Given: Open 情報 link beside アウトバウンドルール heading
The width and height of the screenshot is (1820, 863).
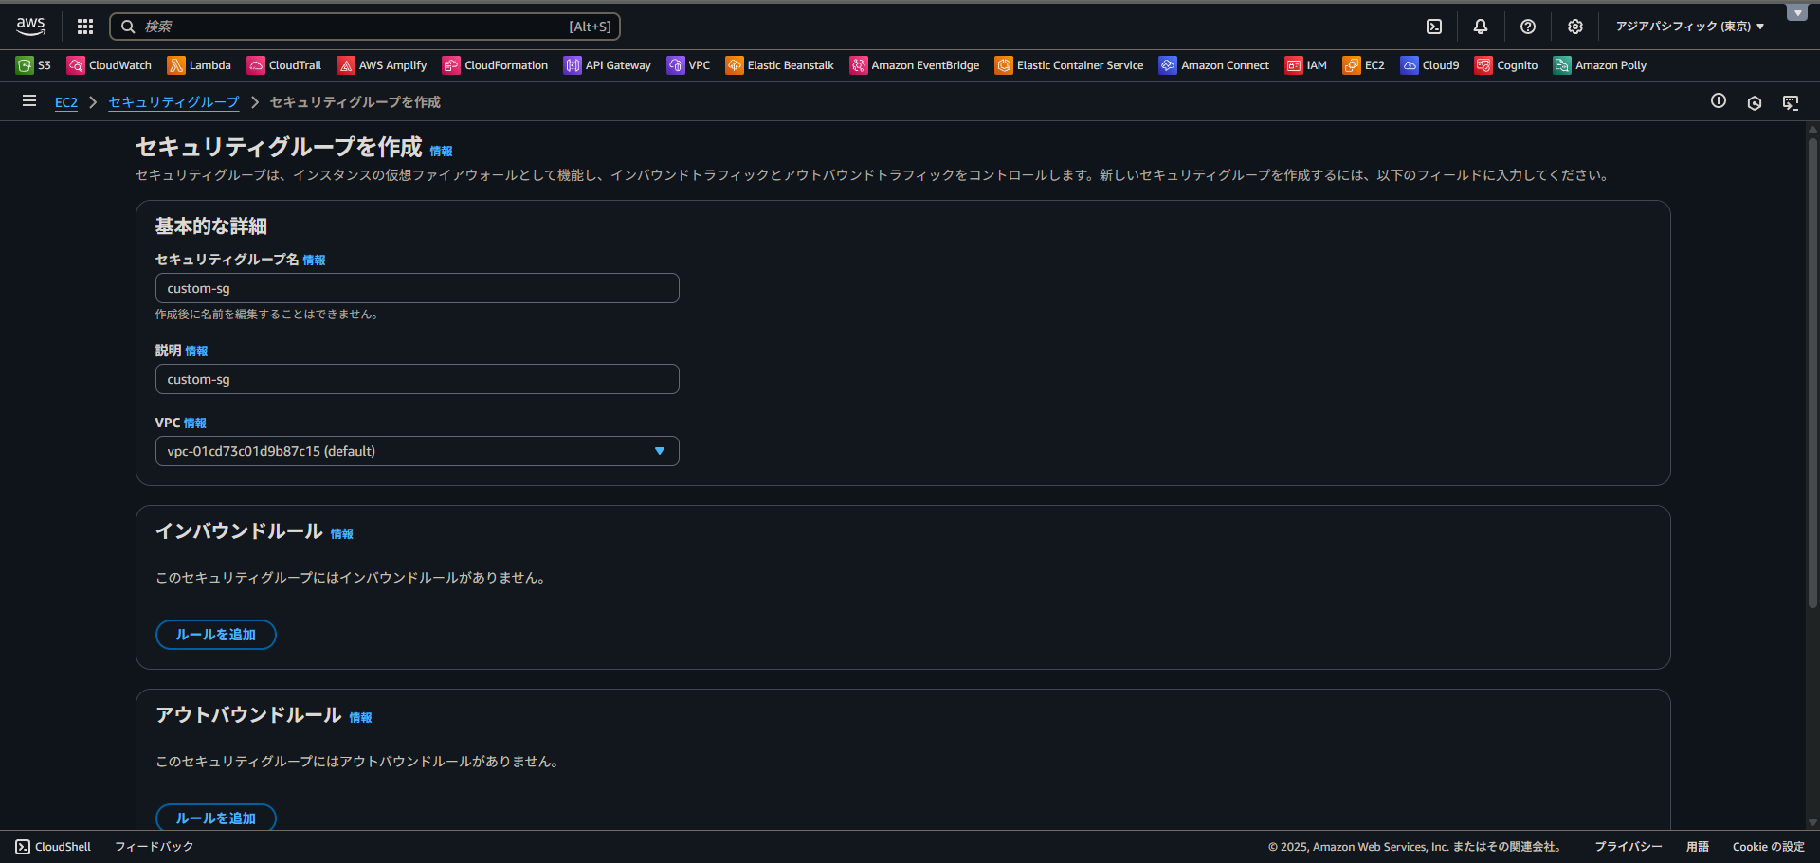Looking at the screenshot, I should coord(360,718).
